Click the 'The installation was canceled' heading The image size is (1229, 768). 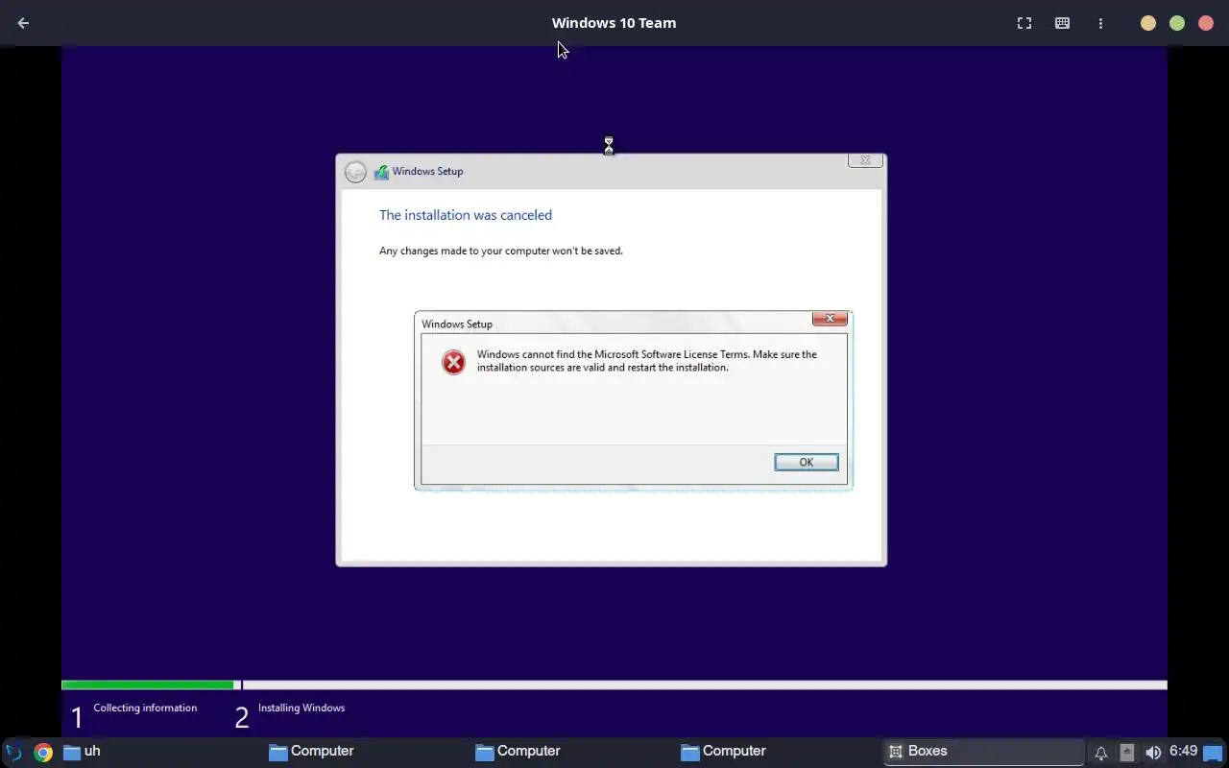click(x=466, y=215)
